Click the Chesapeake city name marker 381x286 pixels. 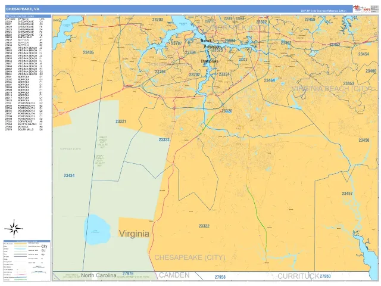tap(210, 61)
